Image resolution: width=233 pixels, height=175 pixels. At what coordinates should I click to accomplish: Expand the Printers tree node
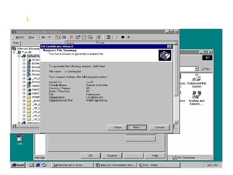(x=24, y=82)
